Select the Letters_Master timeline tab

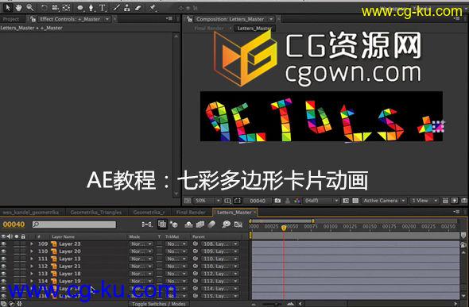tap(234, 213)
